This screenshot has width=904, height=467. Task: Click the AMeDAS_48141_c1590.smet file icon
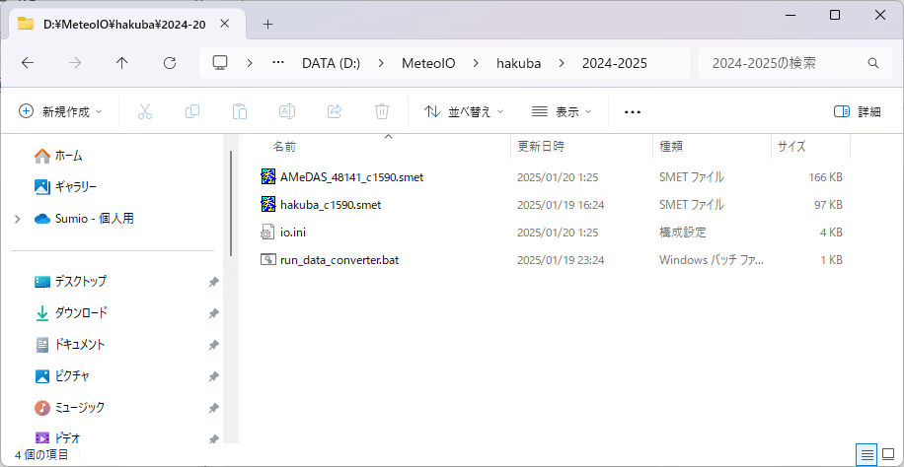[x=268, y=176]
